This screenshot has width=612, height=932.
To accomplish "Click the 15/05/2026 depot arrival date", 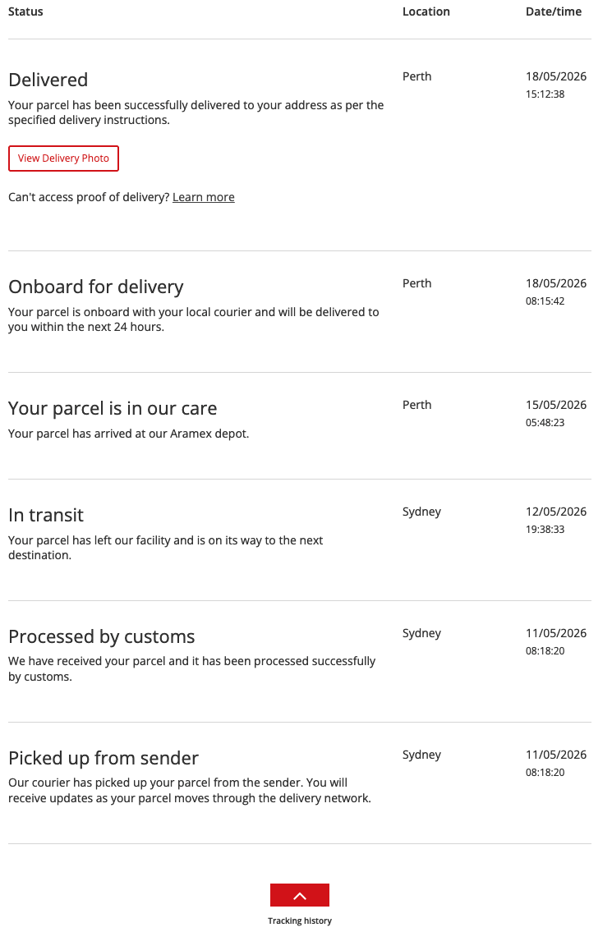I will coord(556,405).
